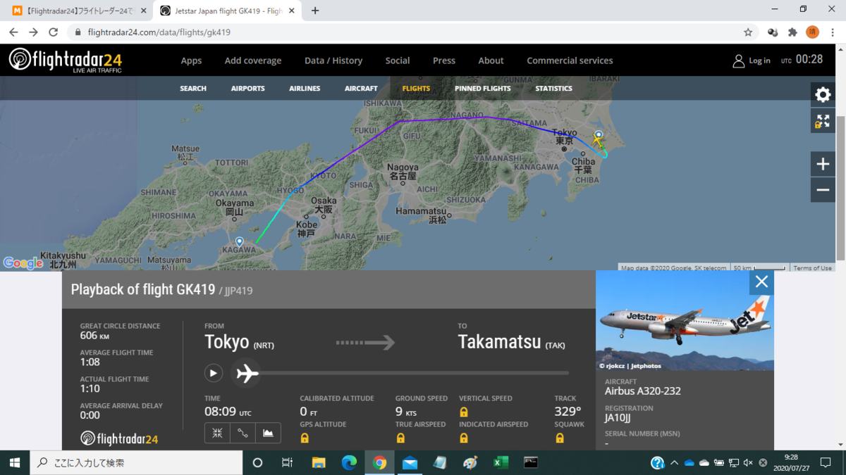The image size is (846, 475).
Task: Open the About menu
Action: coord(491,61)
